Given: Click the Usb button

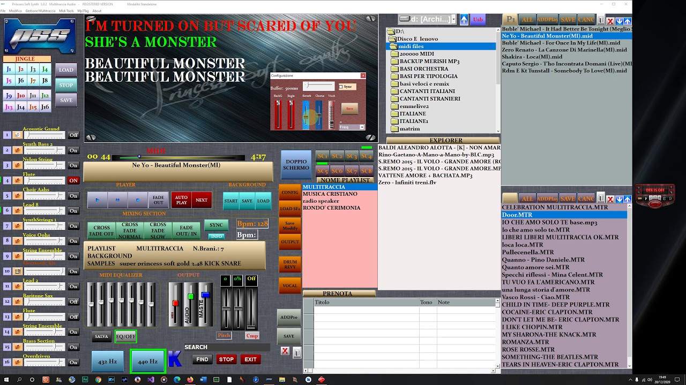Looking at the screenshot, I should [478, 19].
